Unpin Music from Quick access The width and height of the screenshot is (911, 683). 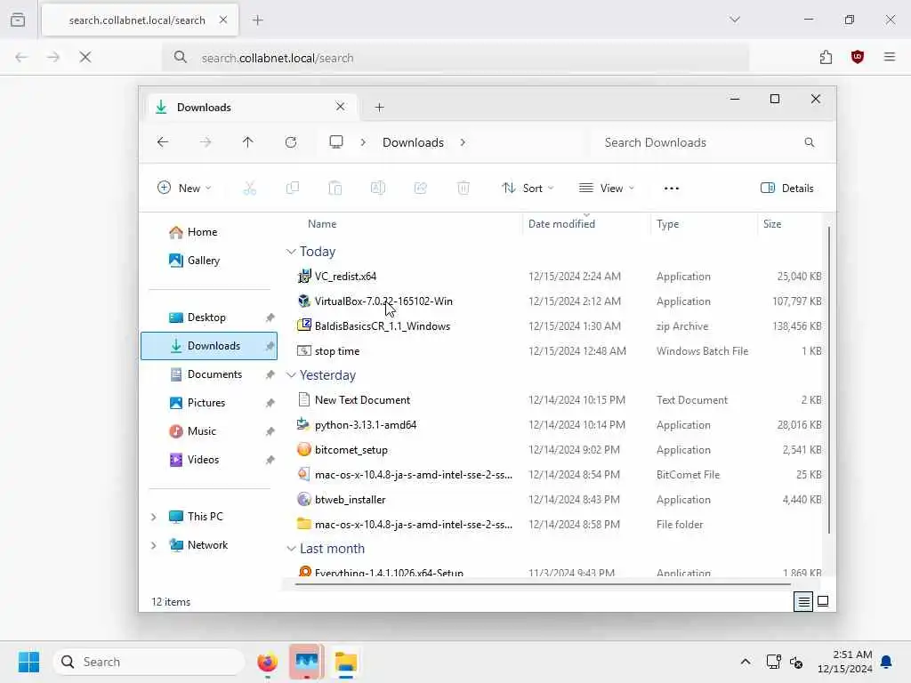point(270,431)
